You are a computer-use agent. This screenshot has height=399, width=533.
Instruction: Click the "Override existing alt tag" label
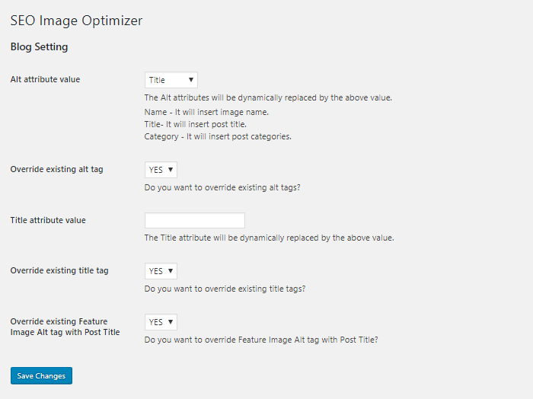56,169
